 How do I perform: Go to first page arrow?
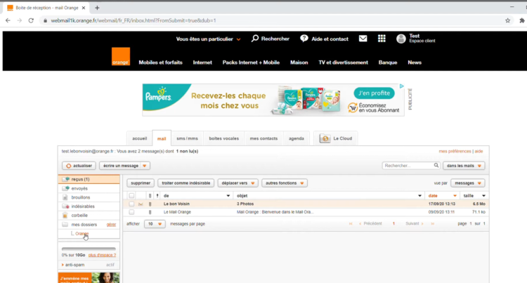click(x=351, y=223)
